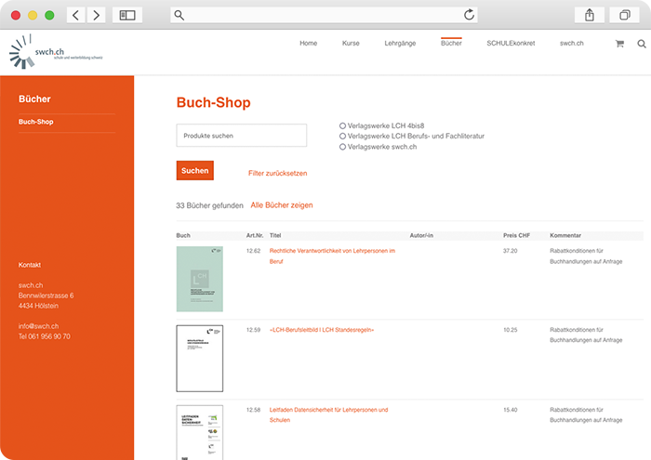Select Verlagswerke LCH 4bis8 radio button
This screenshot has width=651, height=460.
(342, 125)
